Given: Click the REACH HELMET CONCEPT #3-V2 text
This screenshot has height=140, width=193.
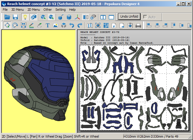Looking at the screenshot, I should [x=100, y=32].
